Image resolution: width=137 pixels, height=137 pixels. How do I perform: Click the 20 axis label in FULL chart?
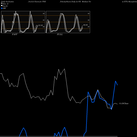tap(89, 27)
